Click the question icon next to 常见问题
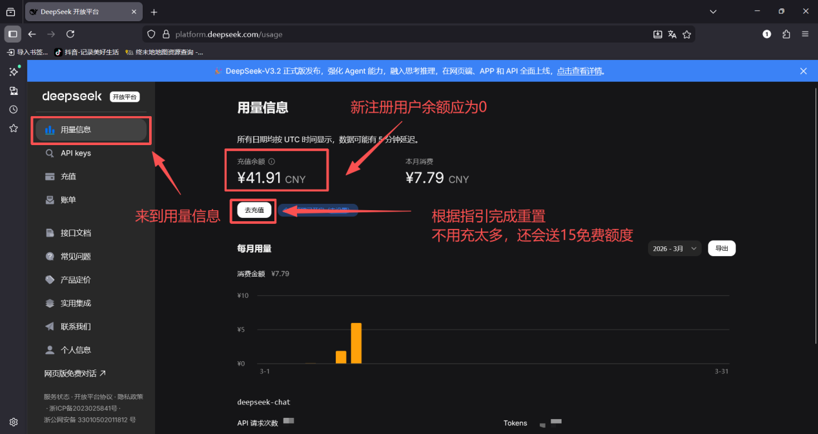Screen dimensions: 818x434 (50, 257)
